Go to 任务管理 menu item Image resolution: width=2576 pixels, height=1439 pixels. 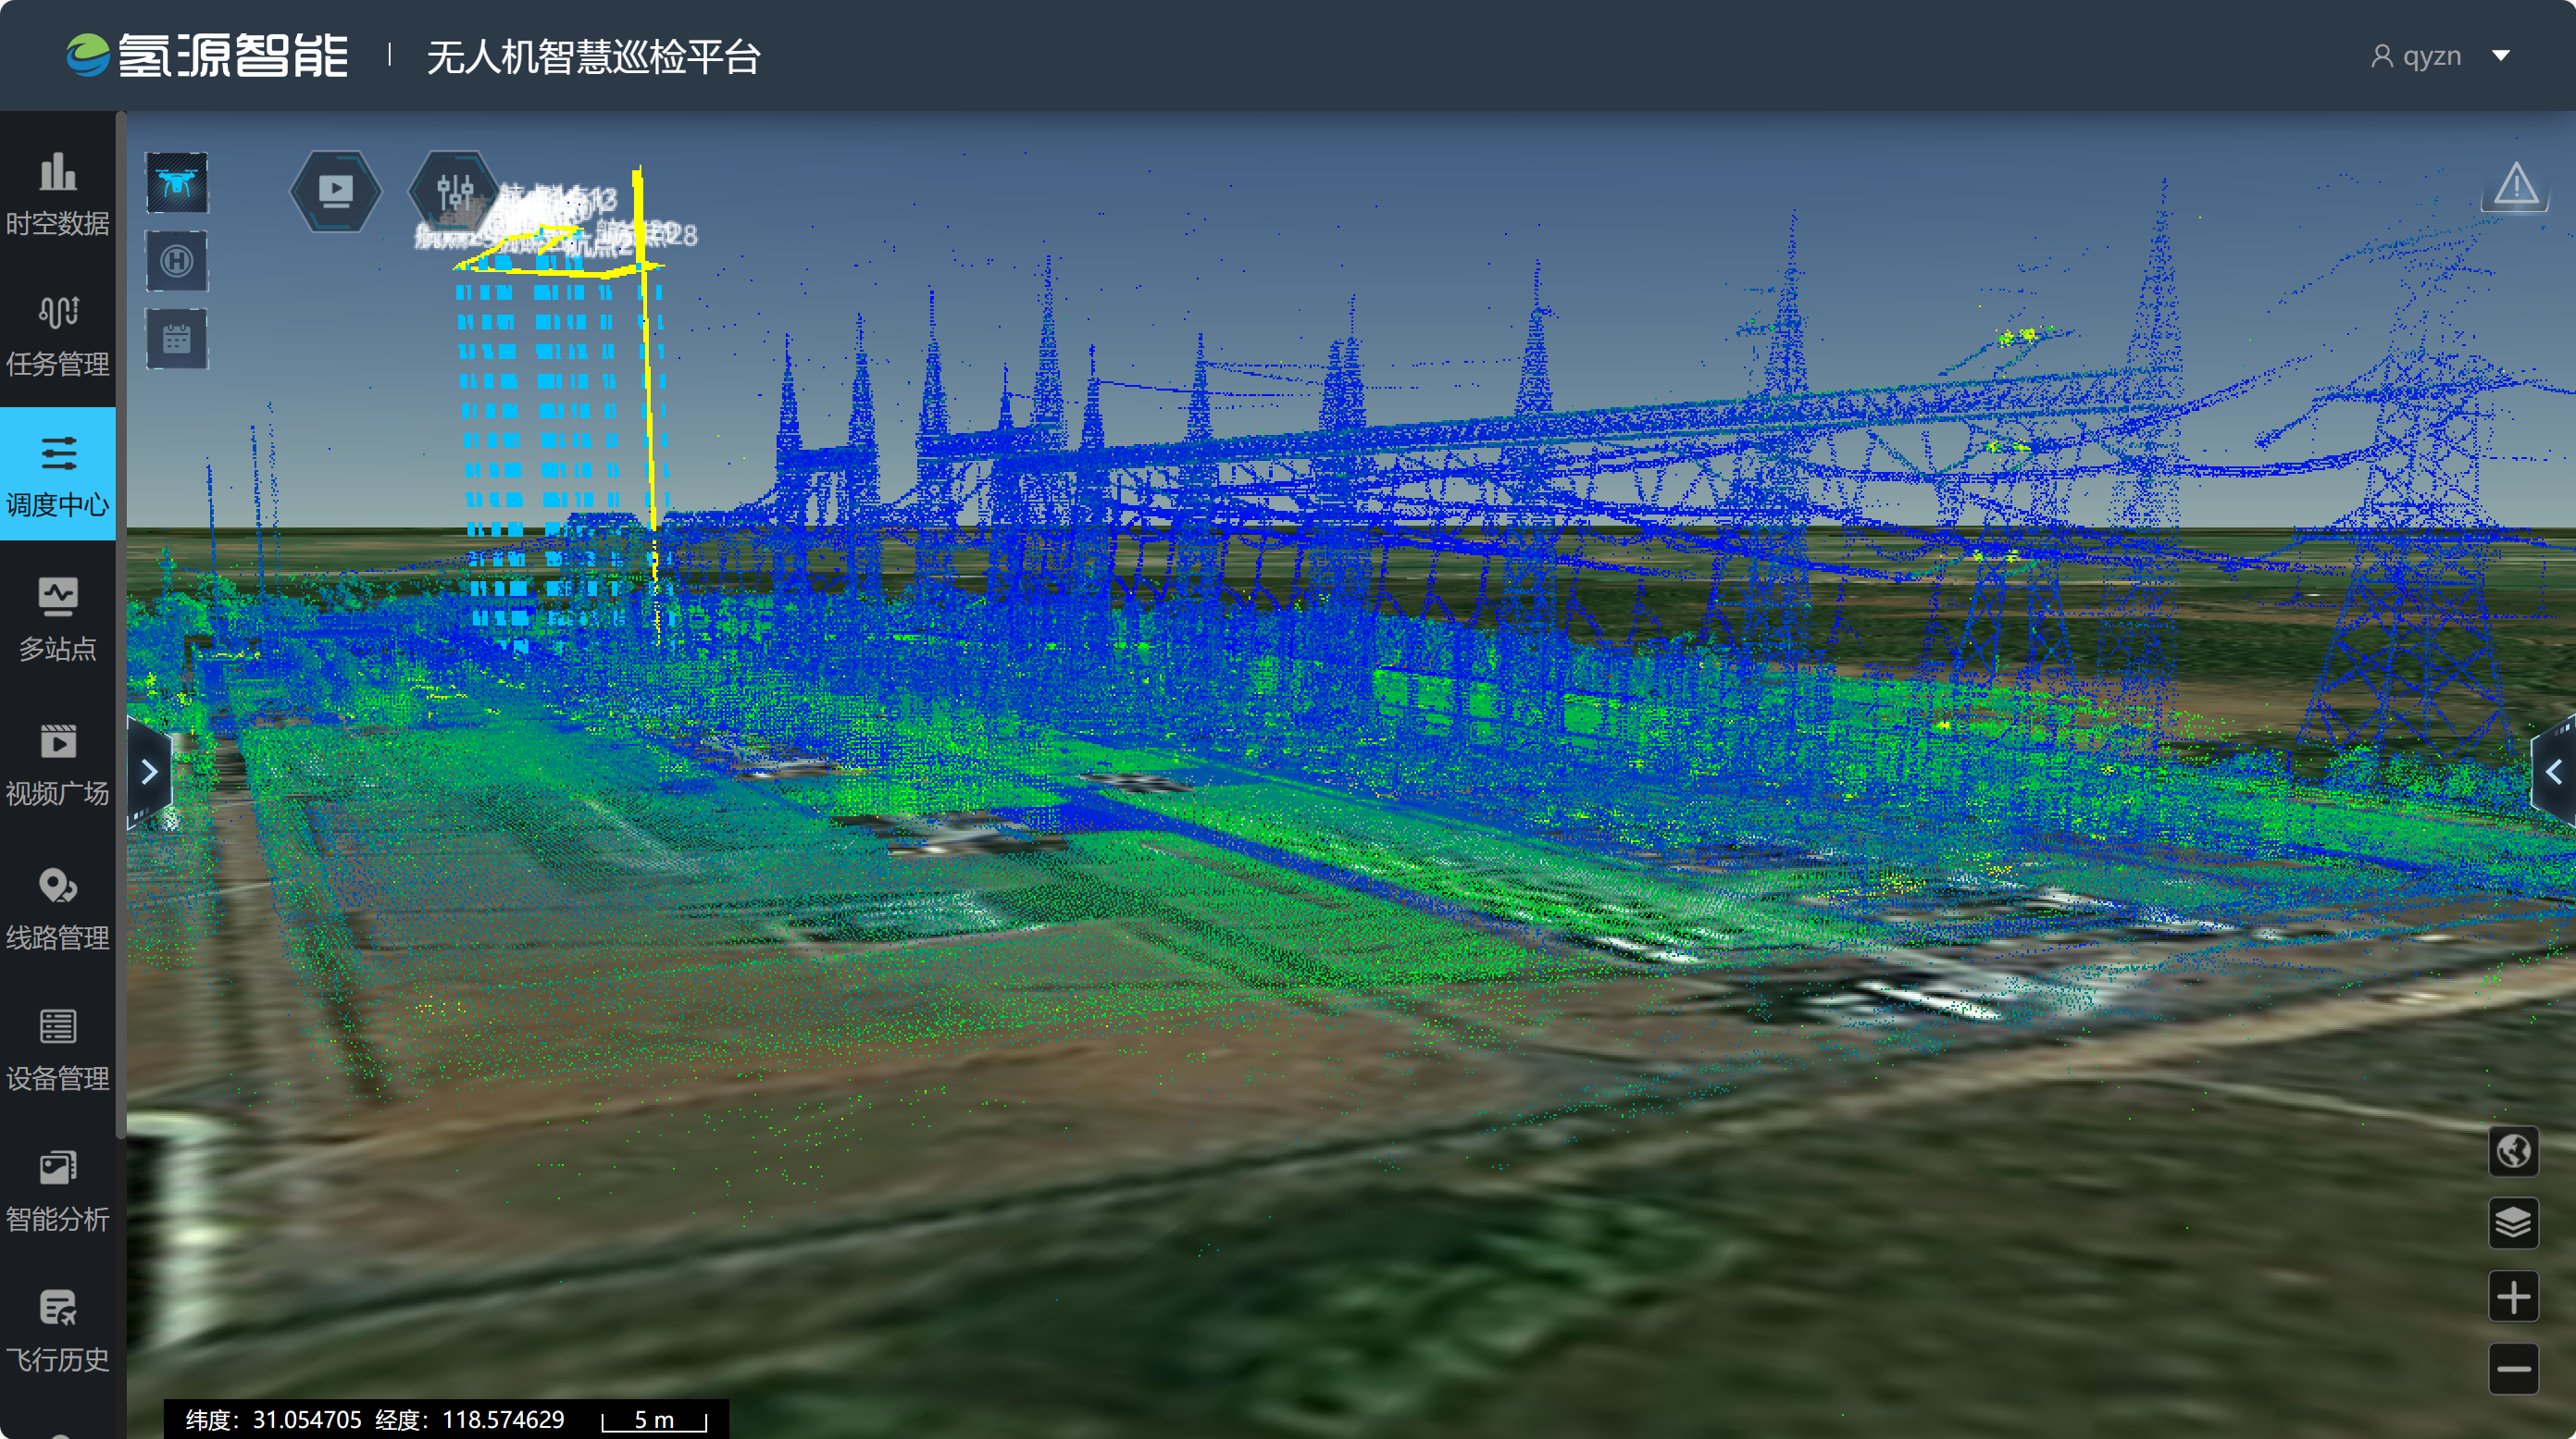pyautogui.click(x=58, y=336)
